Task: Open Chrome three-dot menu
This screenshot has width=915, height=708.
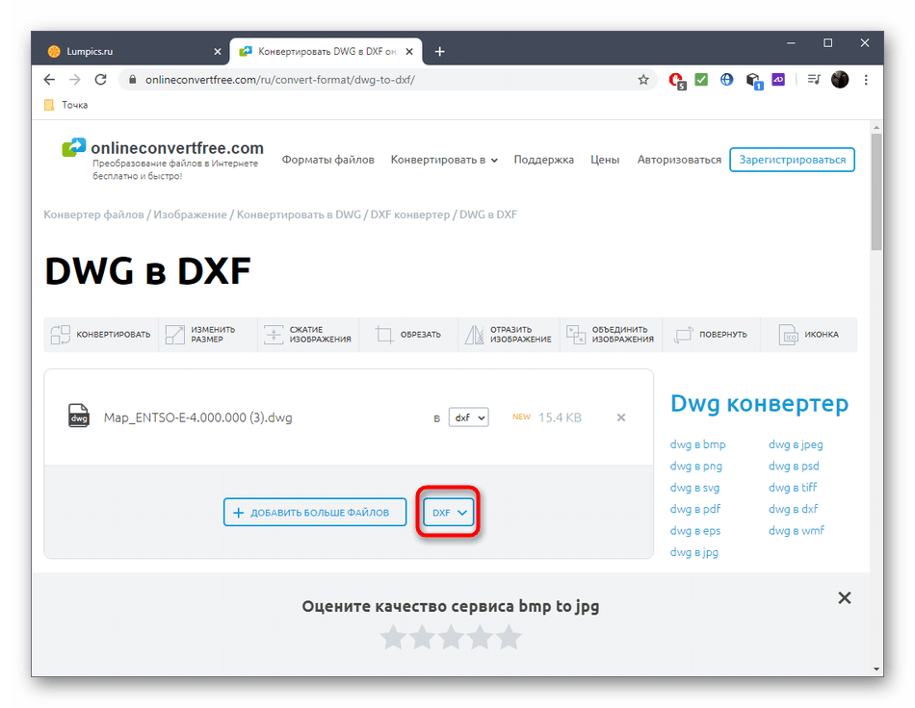Action: pyautogui.click(x=866, y=80)
